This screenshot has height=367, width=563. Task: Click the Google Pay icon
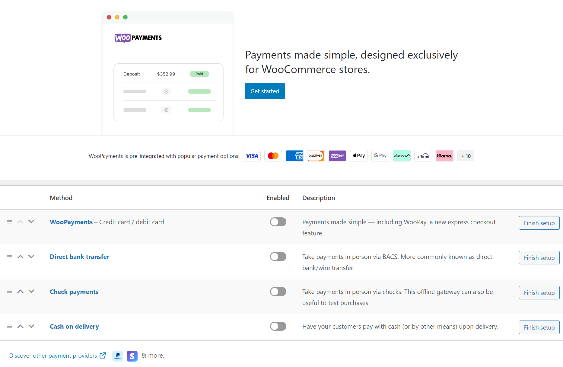click(380, 156)
